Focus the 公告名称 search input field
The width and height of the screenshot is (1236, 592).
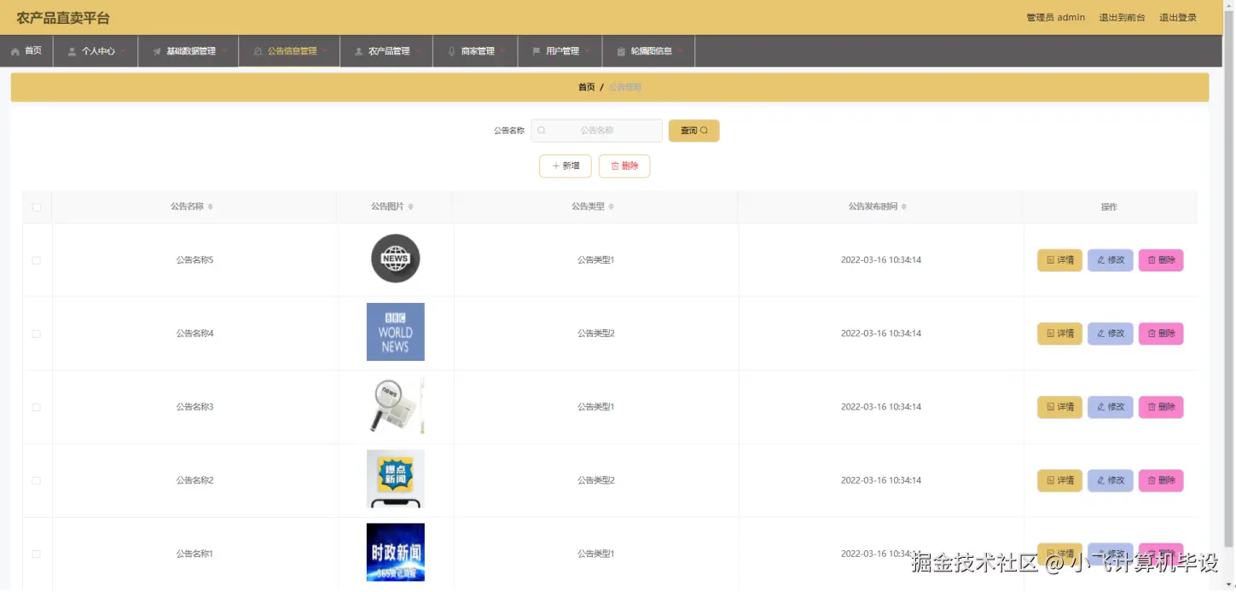[596, 131]
